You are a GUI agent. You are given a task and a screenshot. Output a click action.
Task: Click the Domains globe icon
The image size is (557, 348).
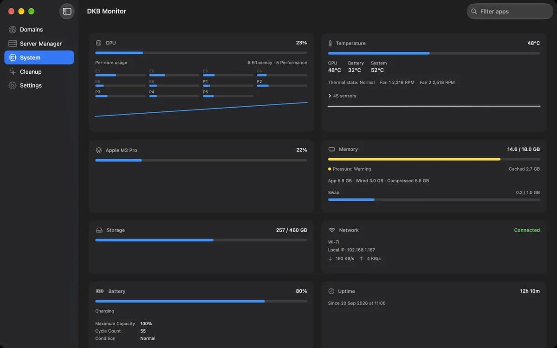tap(13, 30)
